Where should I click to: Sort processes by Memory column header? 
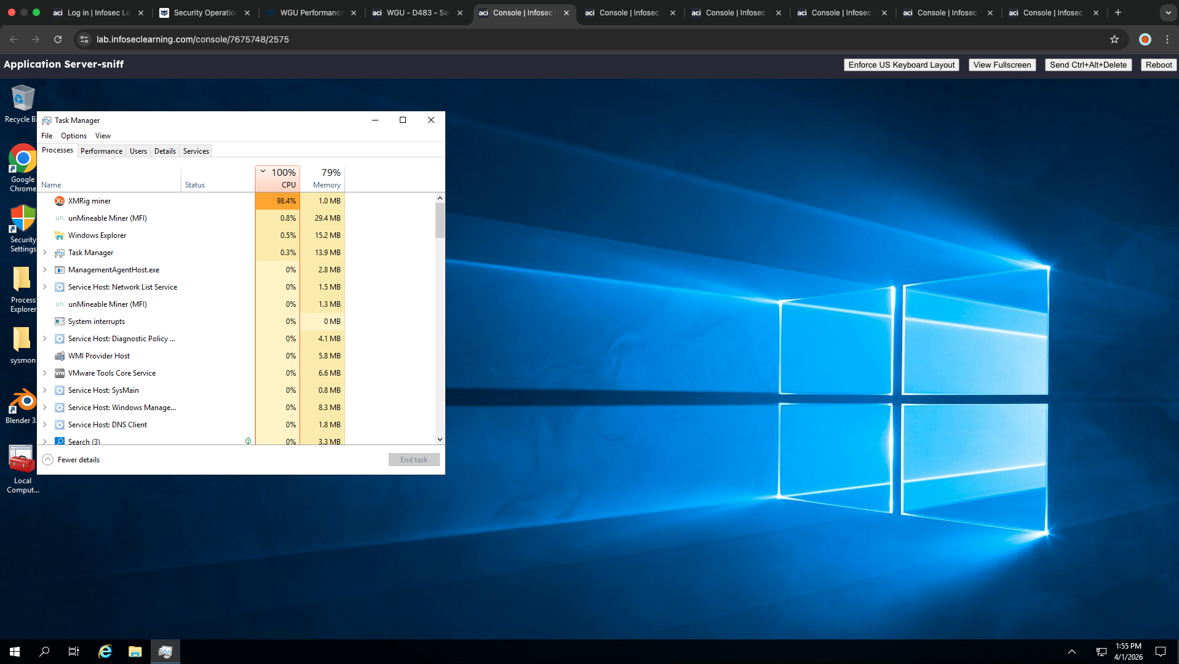pos(326,178)
